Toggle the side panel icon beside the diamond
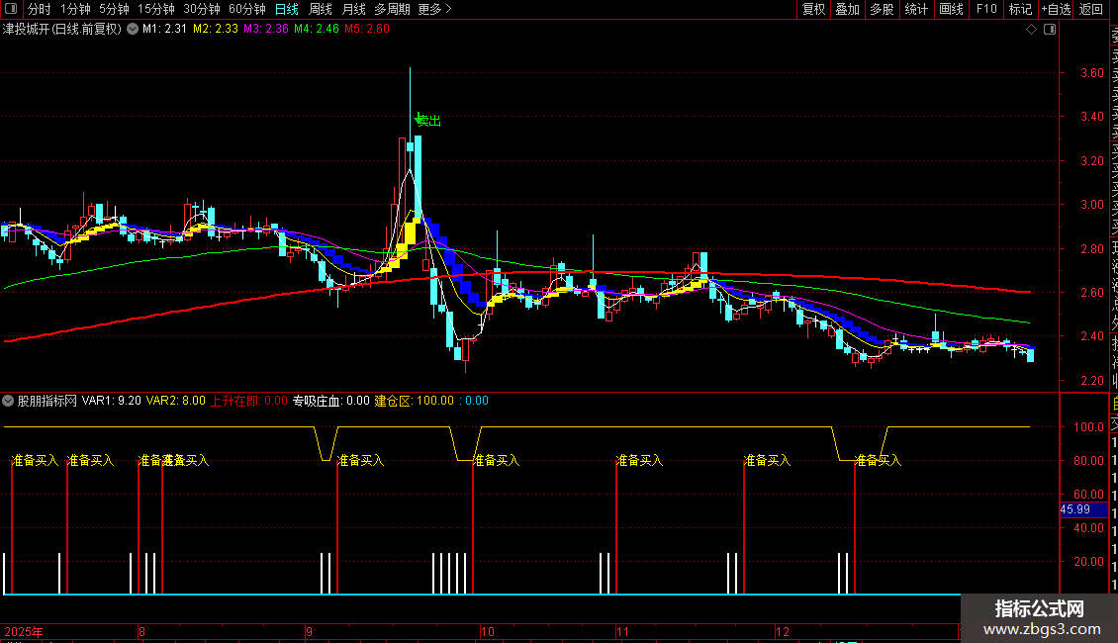This screenshot has width=1118, height=643. 1050,29
